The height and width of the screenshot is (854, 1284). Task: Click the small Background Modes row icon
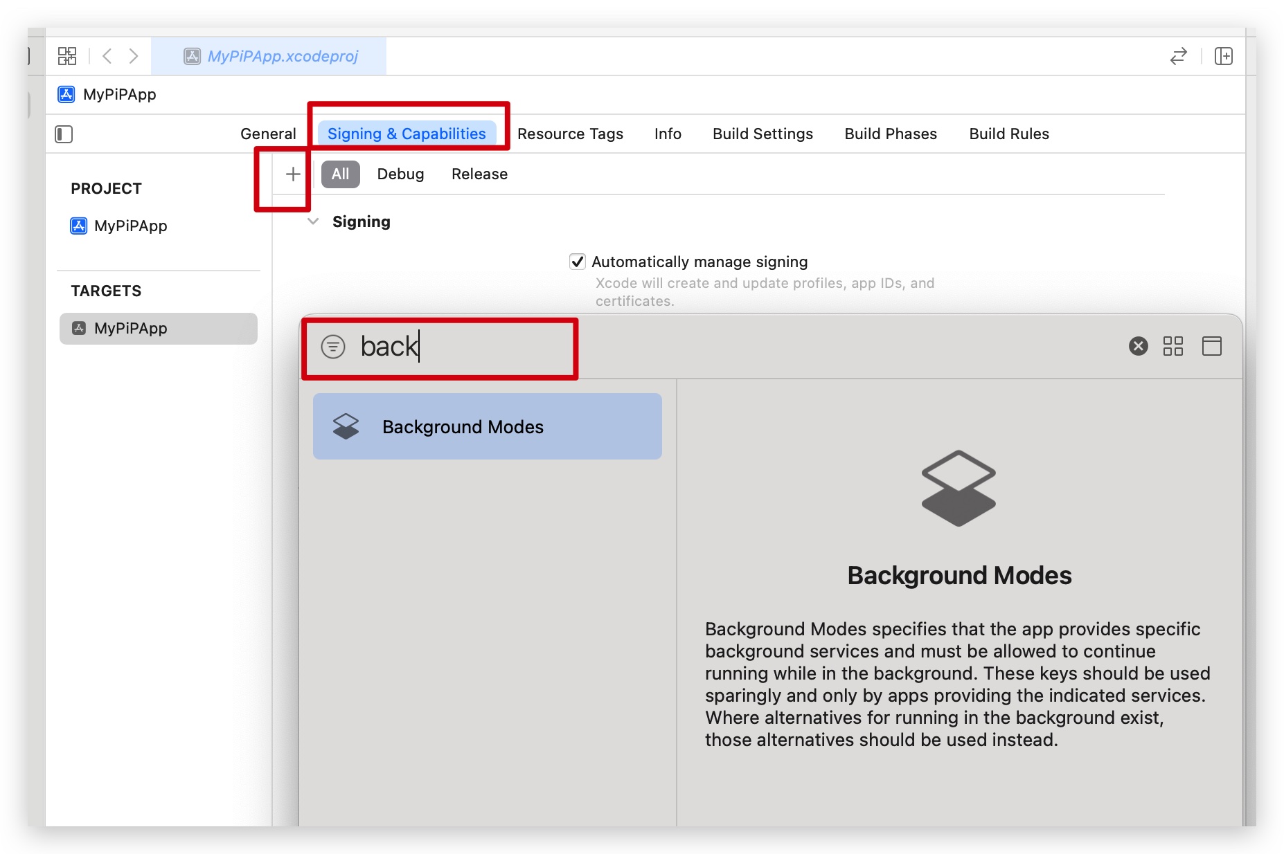tap(346, 426)
